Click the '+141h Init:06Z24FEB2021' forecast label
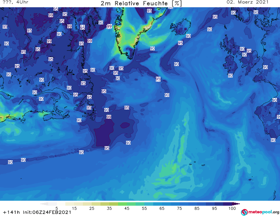 [37, 212]
